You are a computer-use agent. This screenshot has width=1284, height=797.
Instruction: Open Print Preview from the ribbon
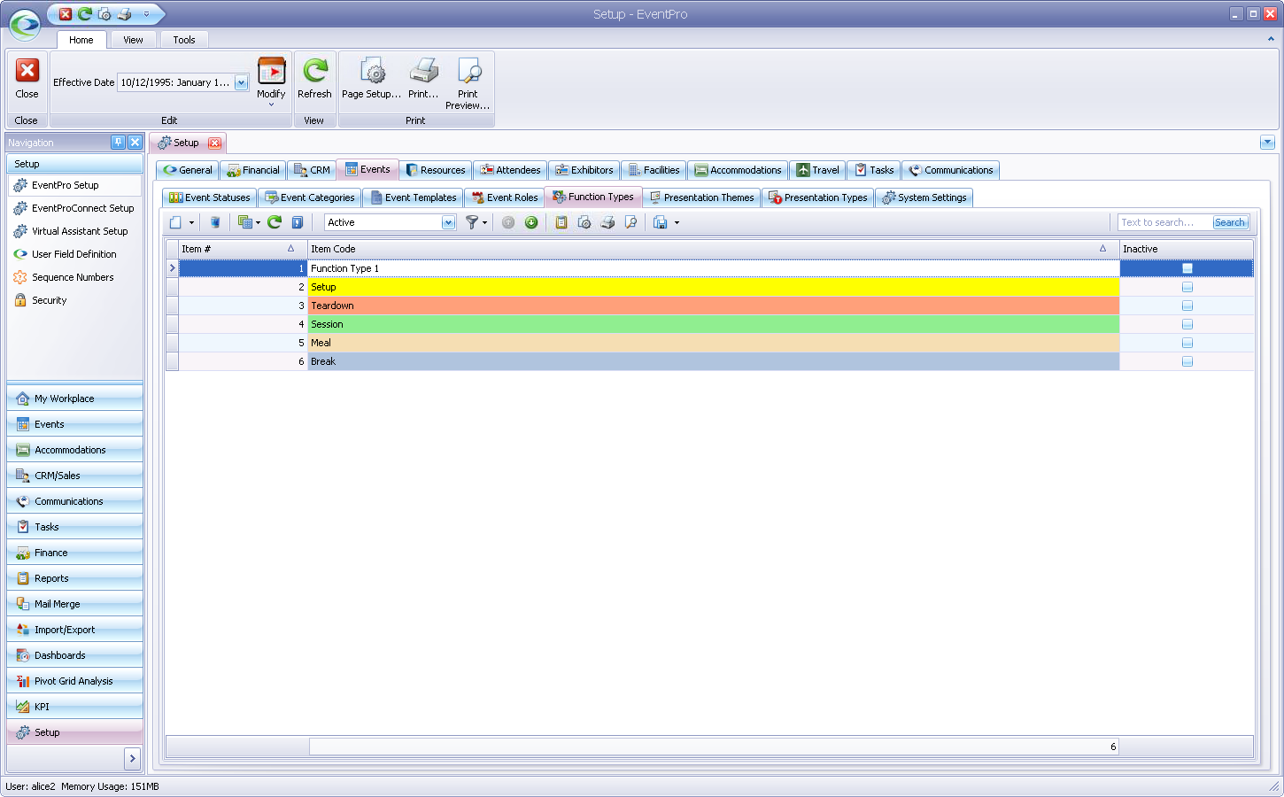[x=468, y=82]
